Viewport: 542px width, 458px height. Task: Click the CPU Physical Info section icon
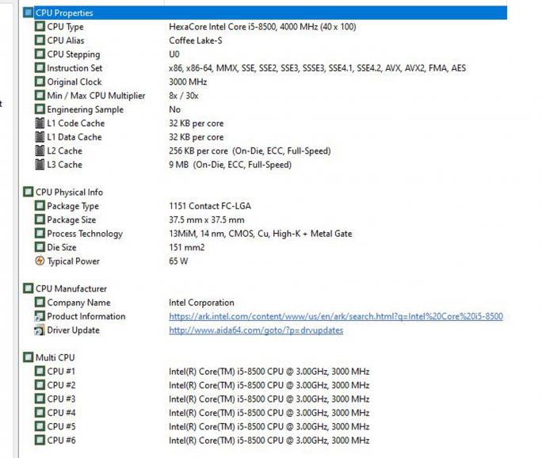click(x=29, y=192)
